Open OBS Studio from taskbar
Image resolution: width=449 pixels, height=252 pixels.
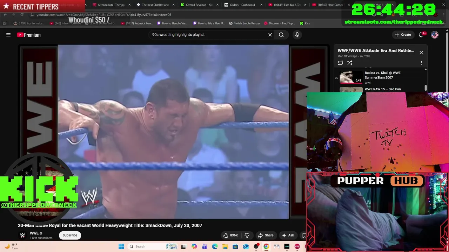pyautogui.click(x=256, y=246)
